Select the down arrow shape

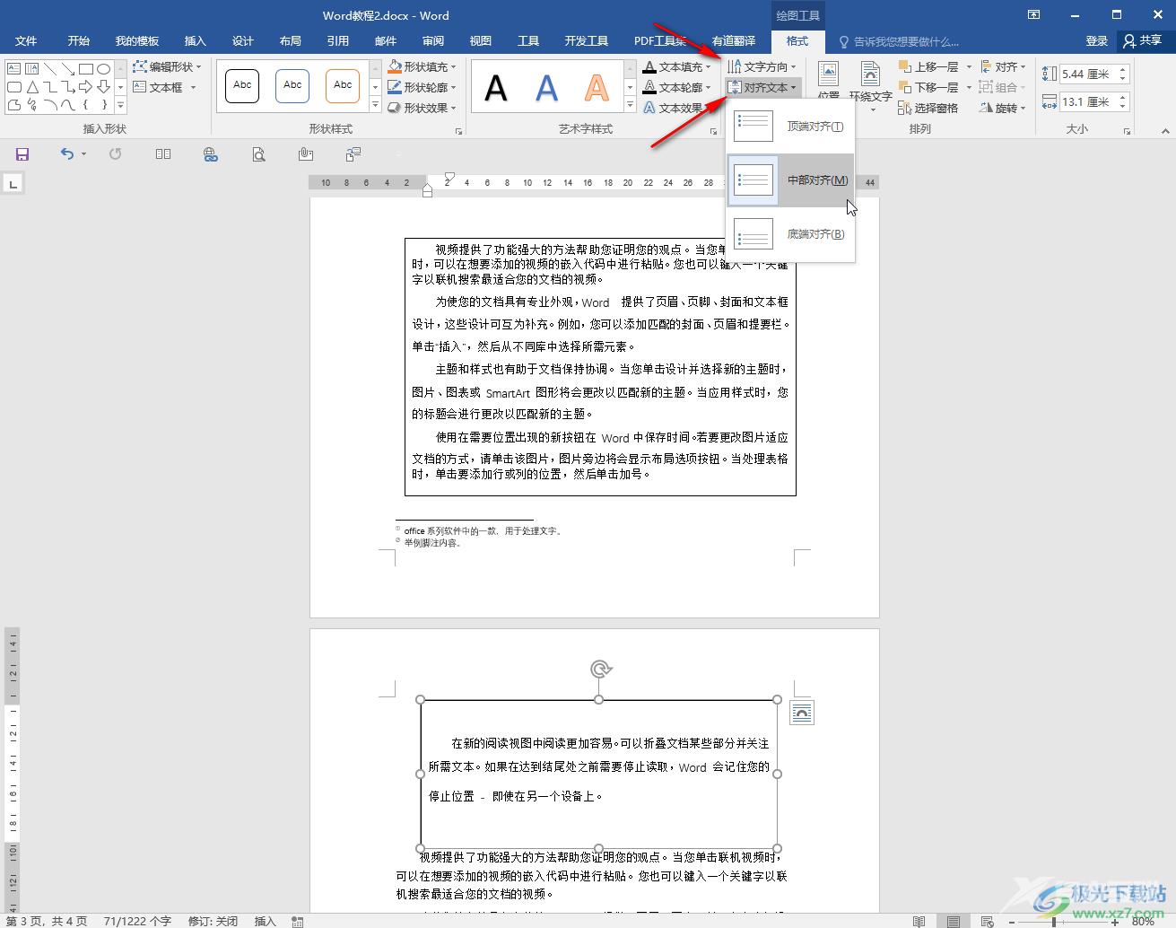[104, 87]
